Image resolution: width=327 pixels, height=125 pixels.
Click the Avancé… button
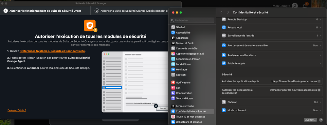[x=310, y=120]
